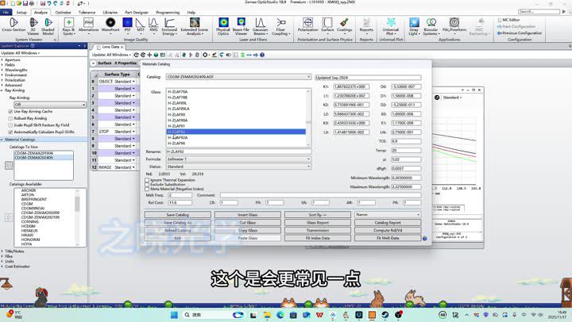This screenshot has width=572, height=322.
Task: Click the Compute Nd/Vd button
Action: coord(388,230)
